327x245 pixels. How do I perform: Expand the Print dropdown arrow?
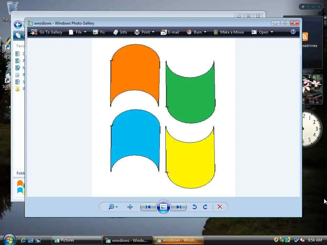click(153, 32)
